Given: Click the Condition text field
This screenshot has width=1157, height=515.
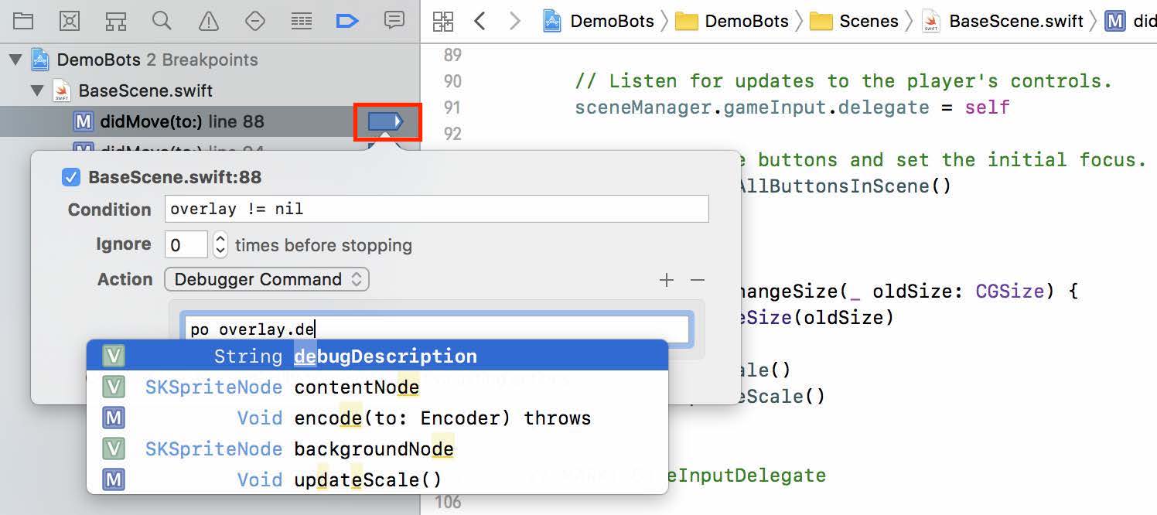Looking at the screenshot, I should click(x=437, y=209).
